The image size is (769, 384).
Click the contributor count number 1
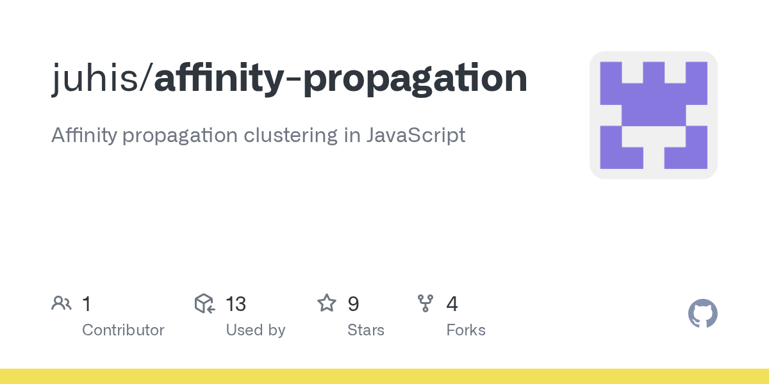87,304
